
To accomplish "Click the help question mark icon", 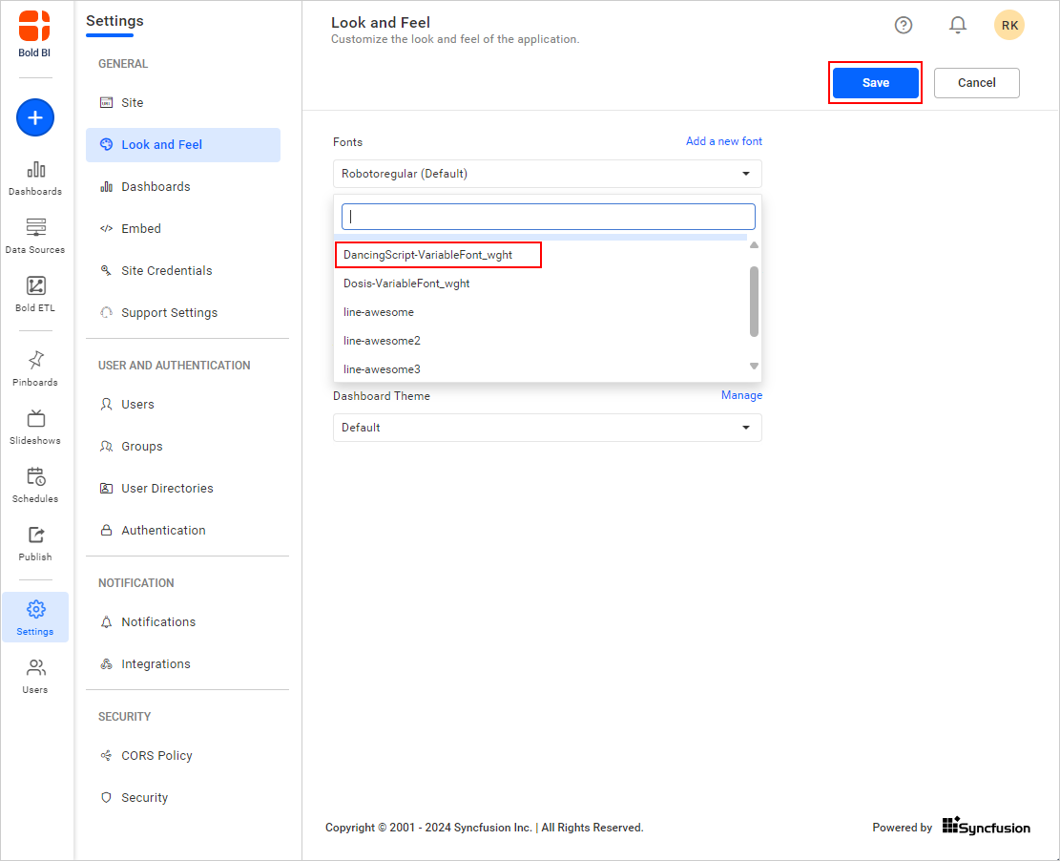I will pyautogui.click(x=904, y=25).
